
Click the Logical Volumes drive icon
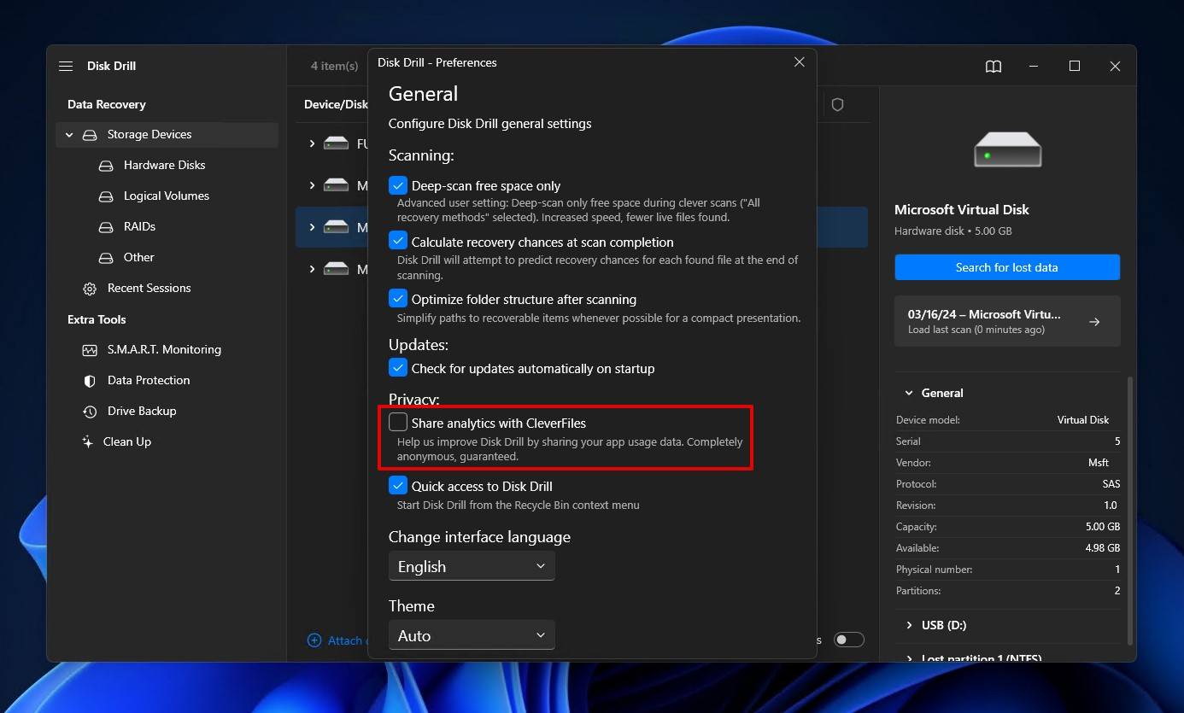click(106, 196)
